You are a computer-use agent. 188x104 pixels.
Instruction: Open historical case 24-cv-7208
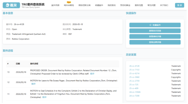pos(134,96)
